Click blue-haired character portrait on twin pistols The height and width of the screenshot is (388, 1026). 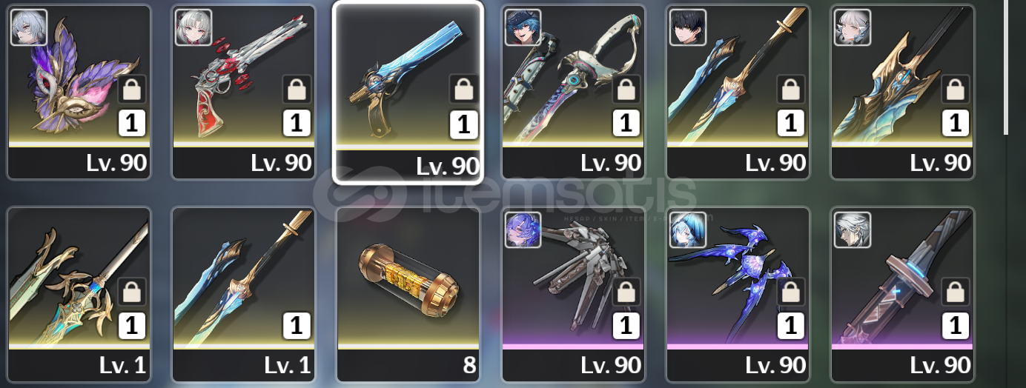click(523, 27)
